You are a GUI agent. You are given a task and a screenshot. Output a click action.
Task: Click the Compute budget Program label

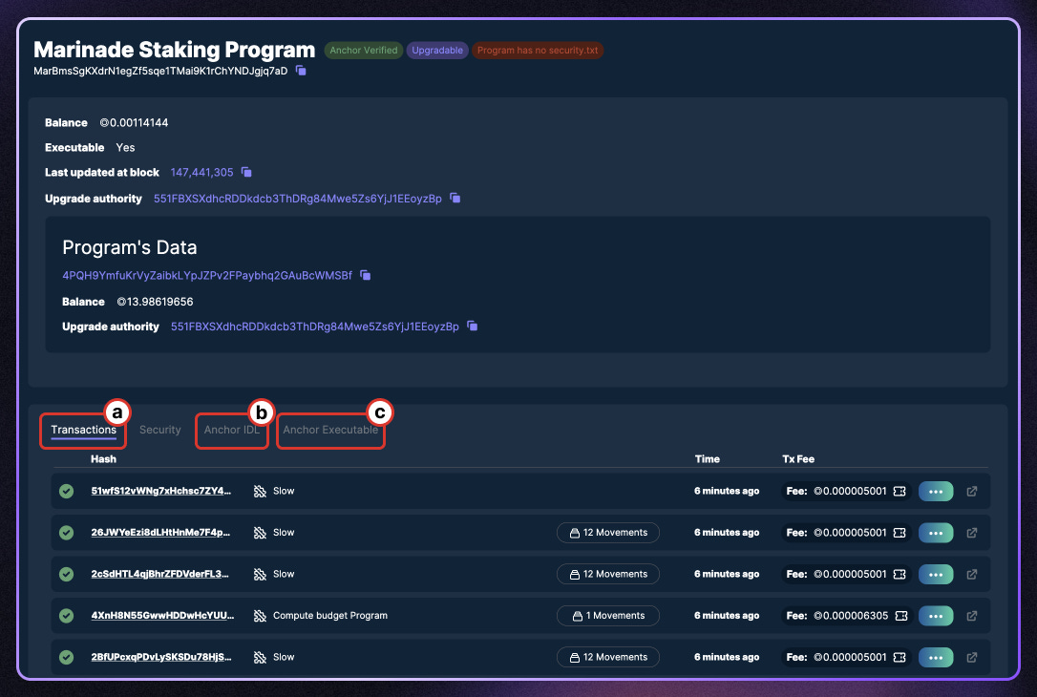pyautogui.click(x=330, y=616)
